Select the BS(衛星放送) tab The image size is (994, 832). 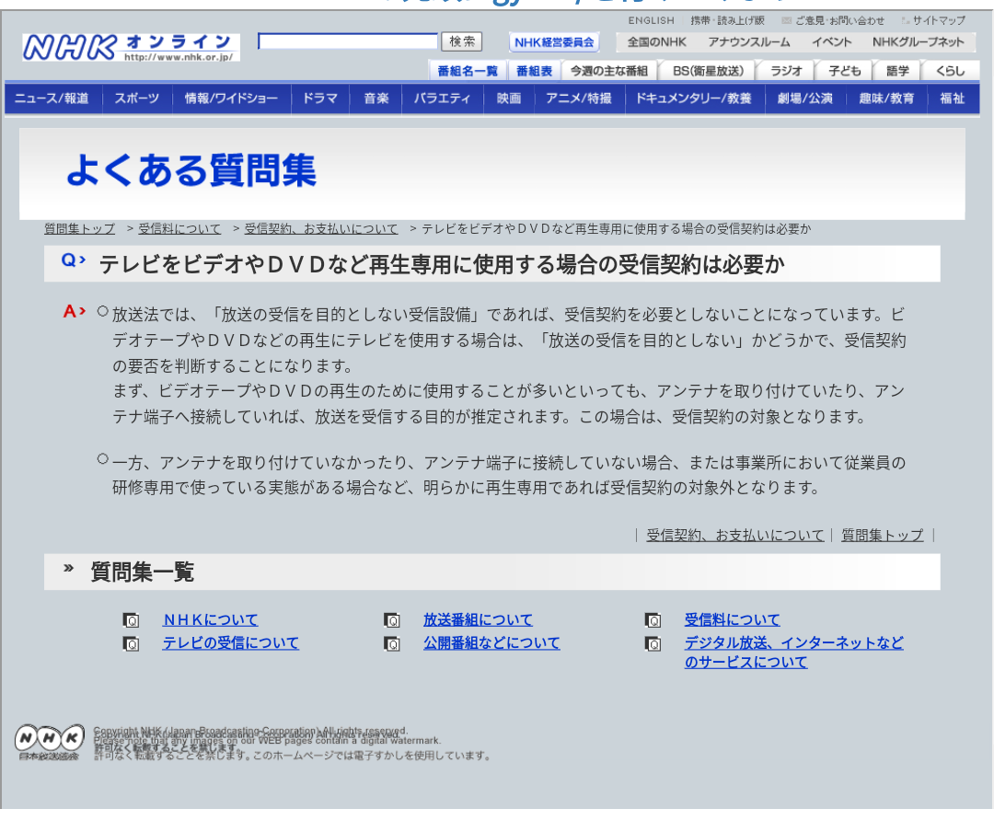coord(707,71)
